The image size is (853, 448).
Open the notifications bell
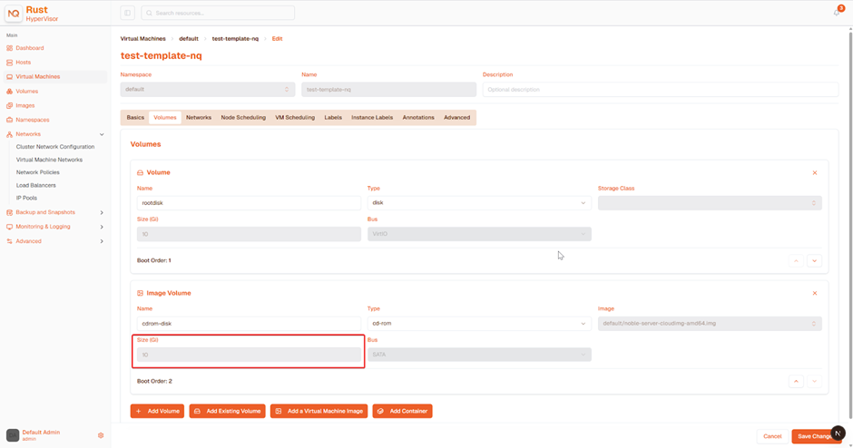tap(837, 13)
